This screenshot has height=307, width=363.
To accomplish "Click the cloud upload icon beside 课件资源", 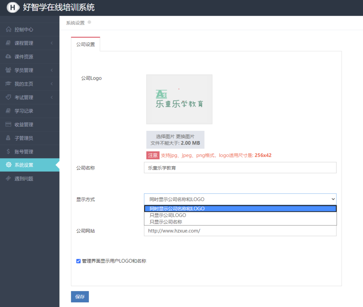I will pyautogui.click(x=9, y=56).
